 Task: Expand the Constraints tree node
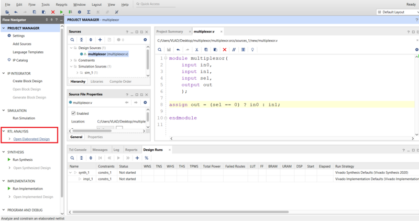coord(71,60)
